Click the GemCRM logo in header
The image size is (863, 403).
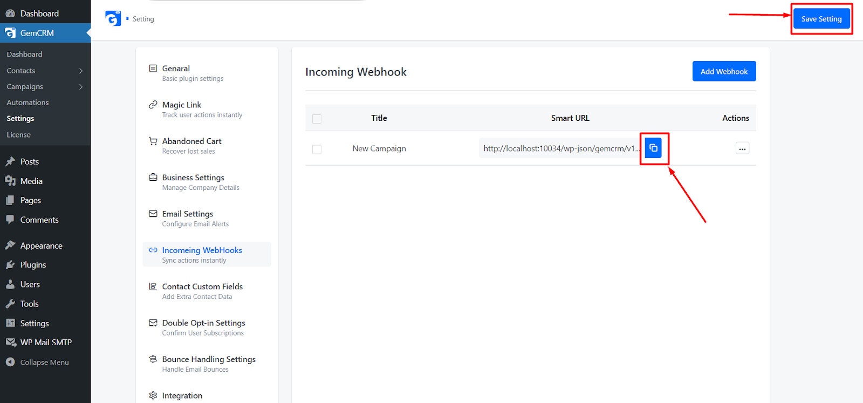click(x=113, y=18)
